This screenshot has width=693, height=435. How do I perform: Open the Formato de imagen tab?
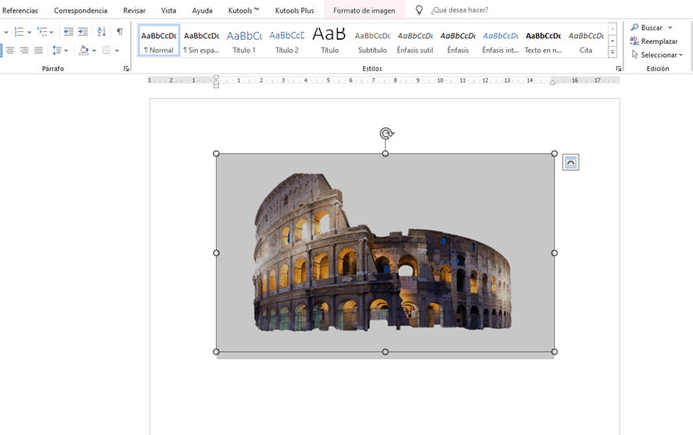point(364,11)
